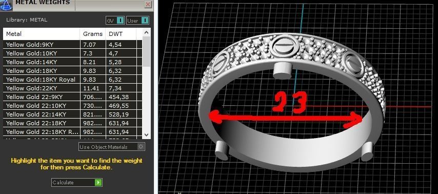Select the Yellow Gold:18KY Royal row
The image size is (438, 194).
point(72,80)
